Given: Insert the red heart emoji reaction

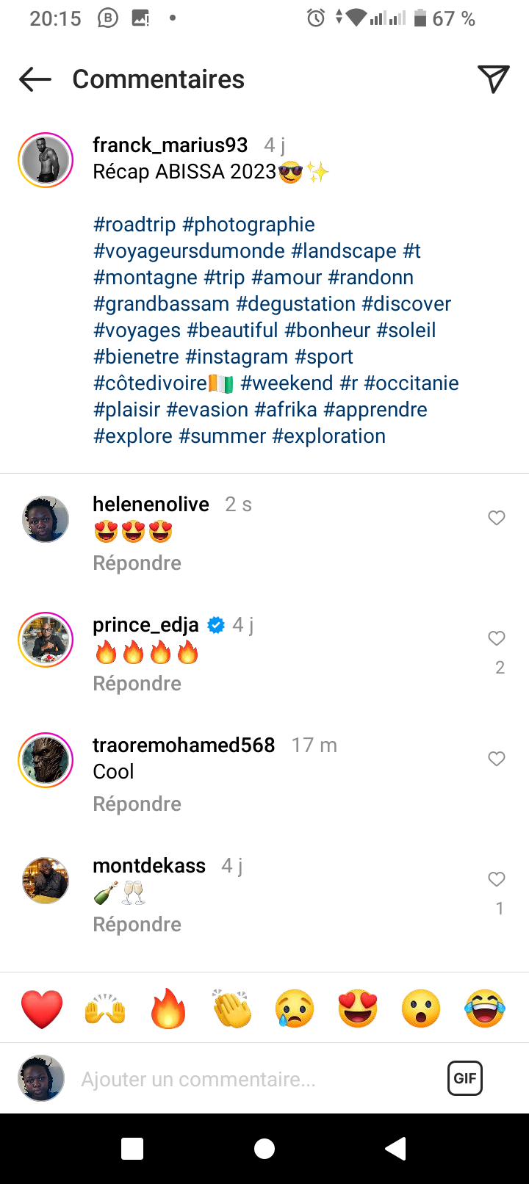Looking at the screenshot, I should coord(42,1008).
